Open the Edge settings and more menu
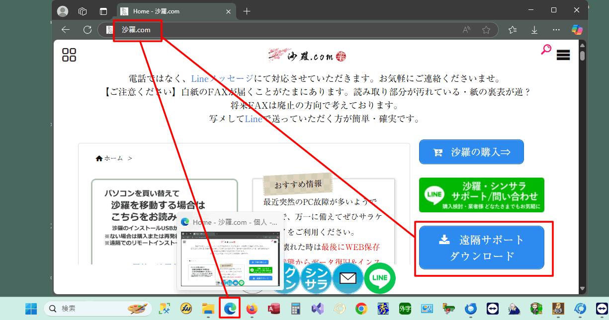Viewport: 609px width, 320px height. tap(556, 30)
